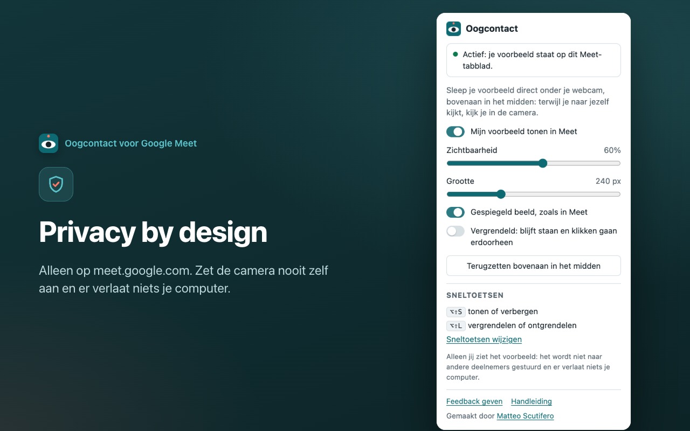Click the Actief status message text

tap(532, 60)
